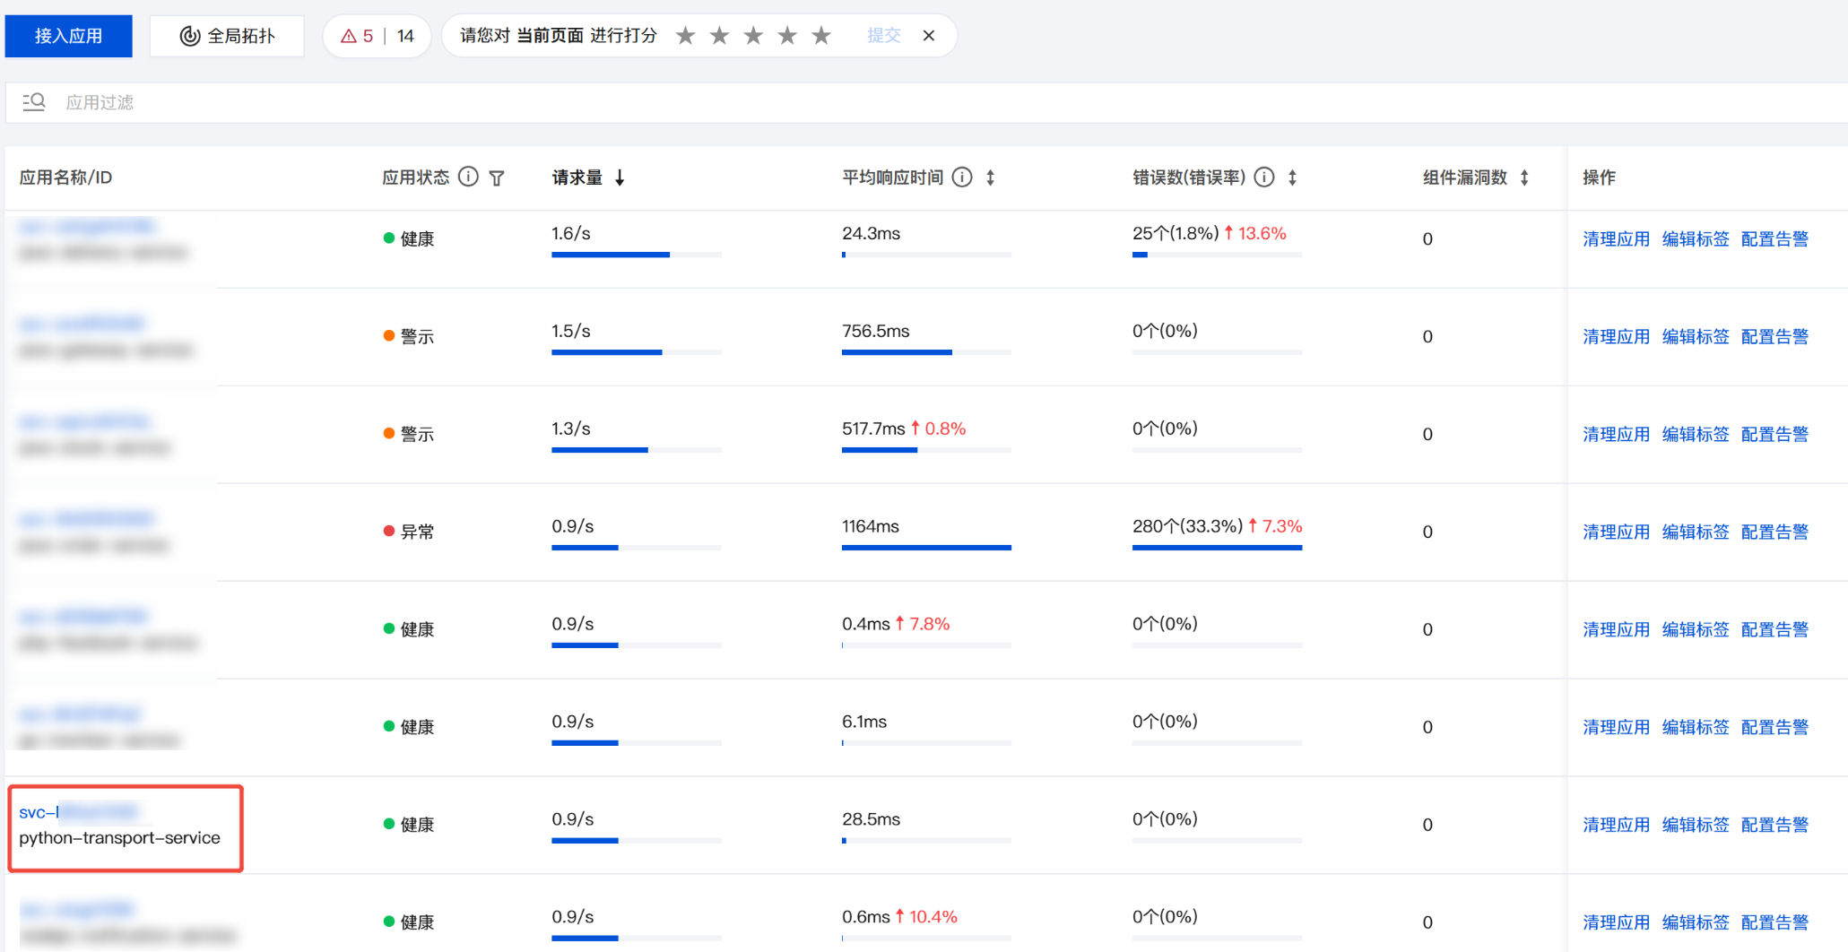Show info tooltip for 错误数(错误率)

click(1264, 177)
